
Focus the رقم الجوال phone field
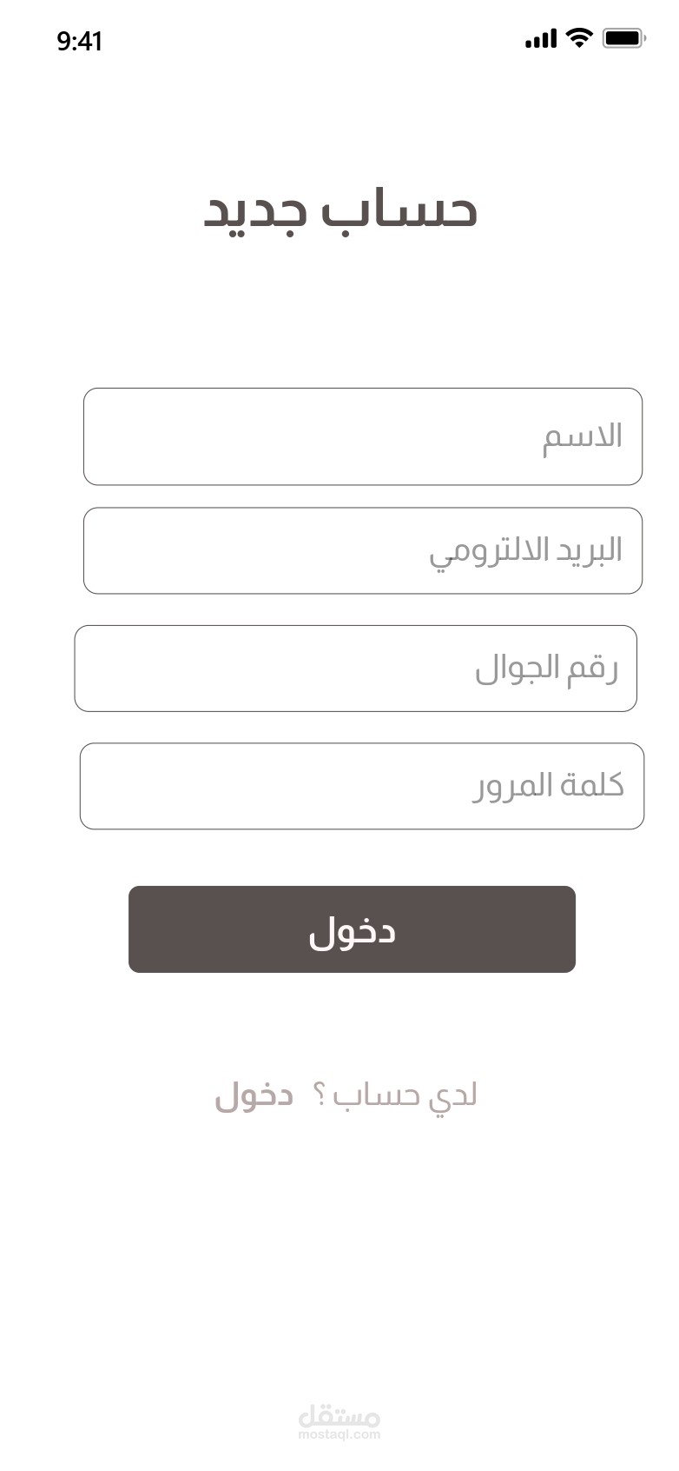click(355, 668)
